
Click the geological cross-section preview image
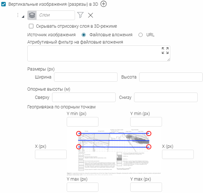pos(114,152)
